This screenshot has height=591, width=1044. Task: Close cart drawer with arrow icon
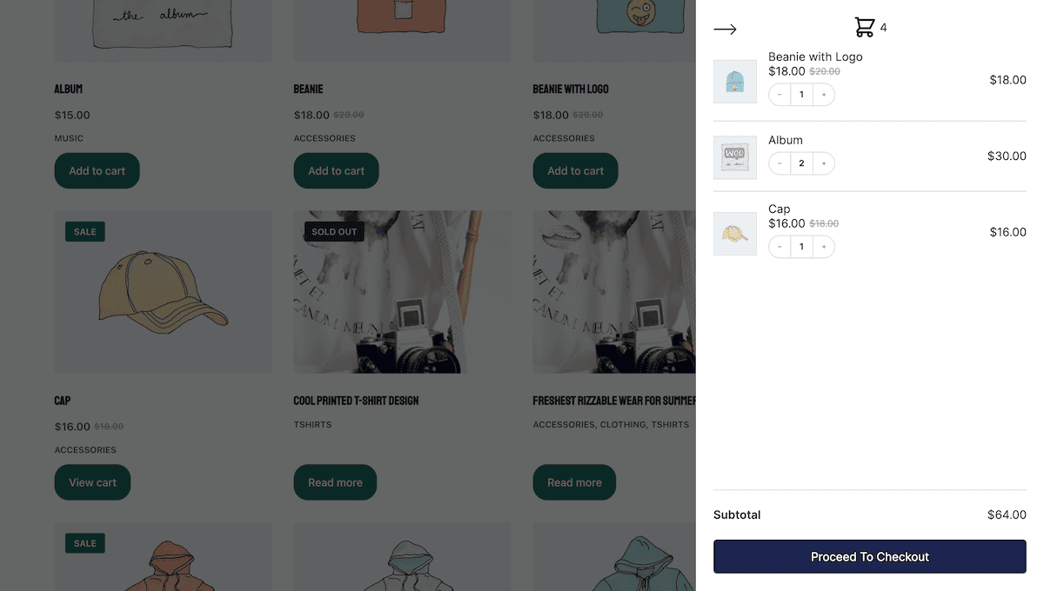[x=725, y=29]
